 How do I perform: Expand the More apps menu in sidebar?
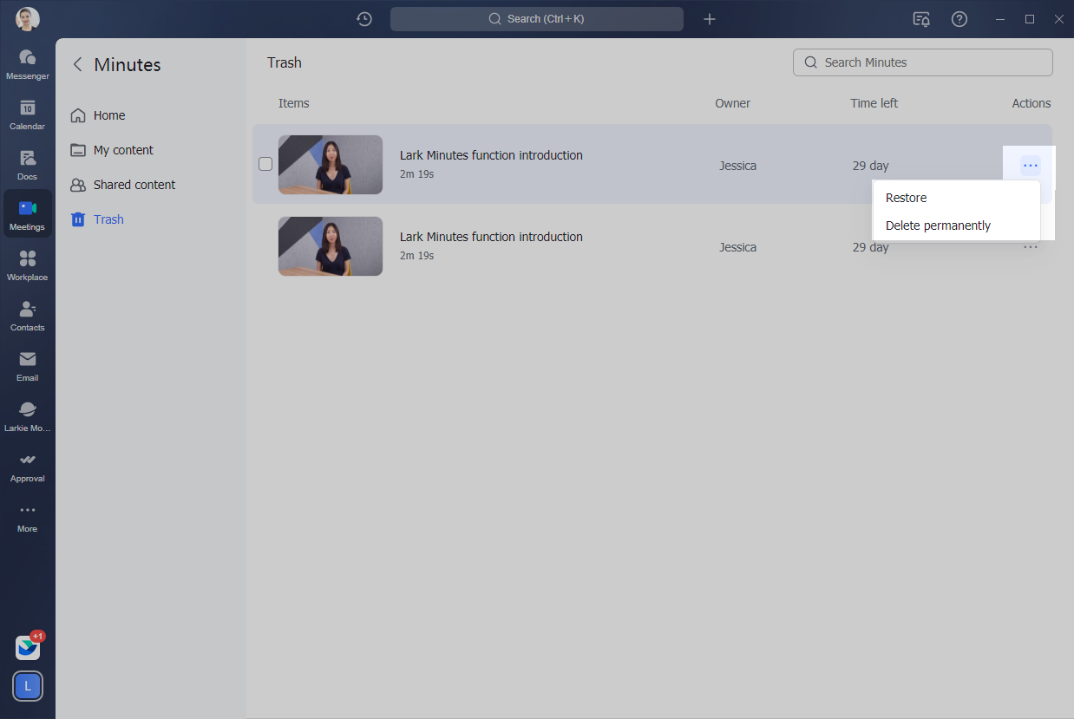[x=27, y=516]
